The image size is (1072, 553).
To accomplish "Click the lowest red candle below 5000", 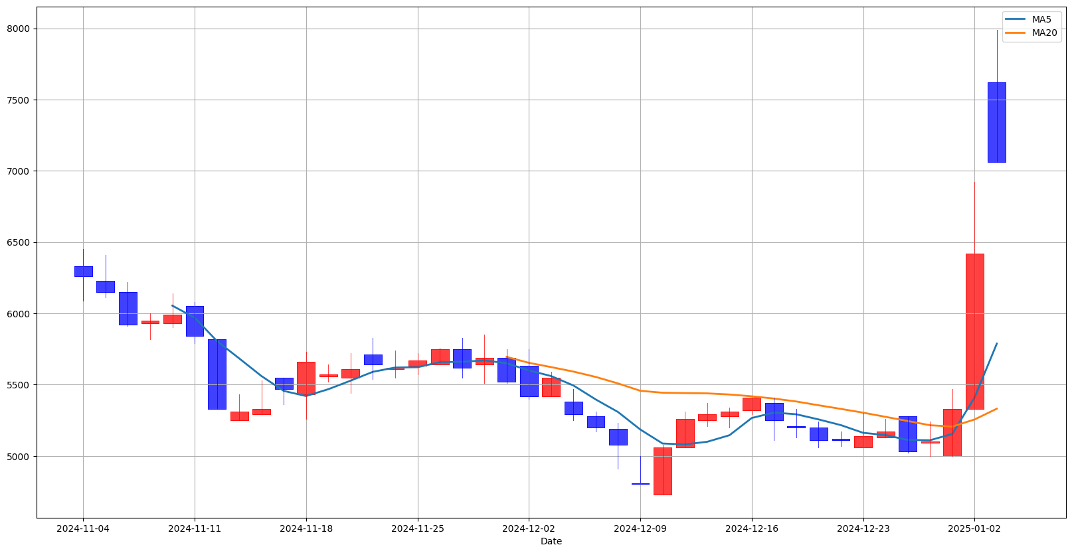I will 662,471.
